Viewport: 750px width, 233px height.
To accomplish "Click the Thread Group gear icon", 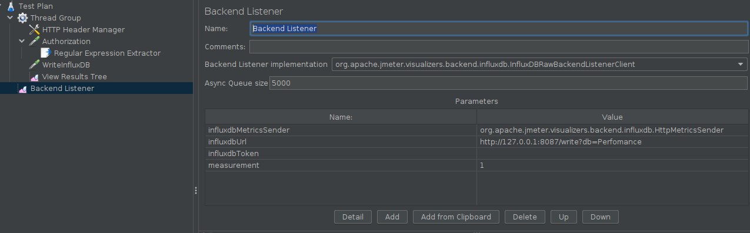I will 23,18.
